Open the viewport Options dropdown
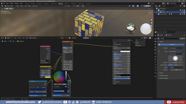The image size is (186, 104). point(150,9)
